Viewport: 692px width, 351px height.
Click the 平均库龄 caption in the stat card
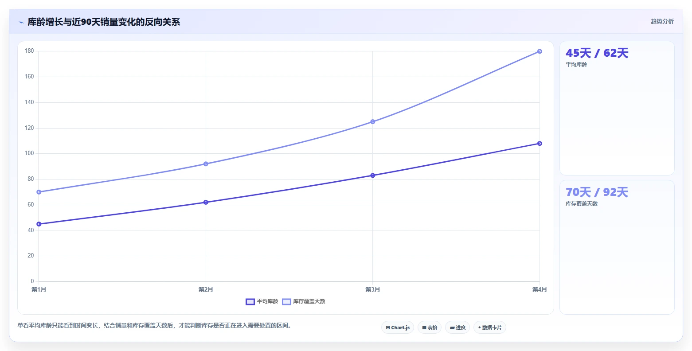click(576, 65)
